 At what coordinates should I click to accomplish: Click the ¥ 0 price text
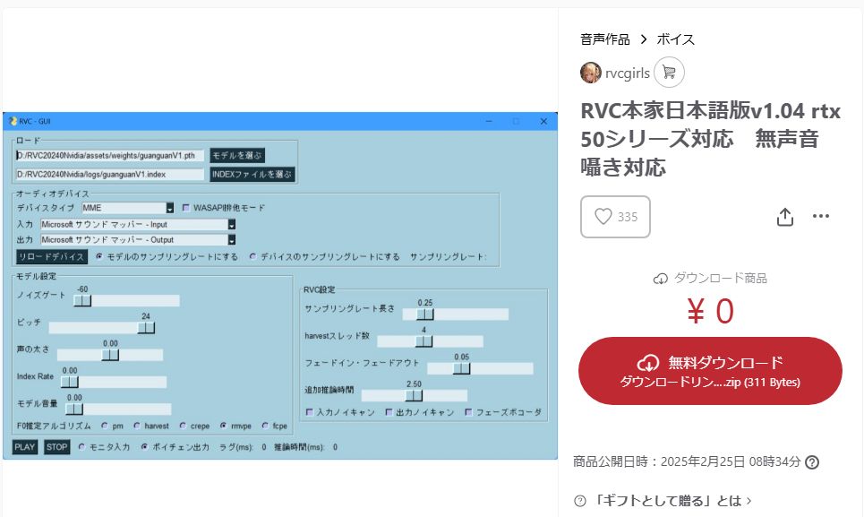pyautogui.click(x=710, y=311)
